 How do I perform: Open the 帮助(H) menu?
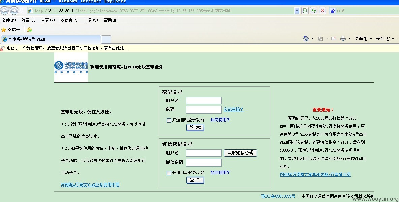[111, 20]
